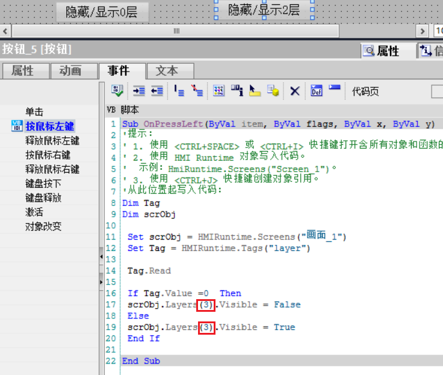443x375 pixels.
Task: Click the blue bar icon after Def
Action: point(335,88)
